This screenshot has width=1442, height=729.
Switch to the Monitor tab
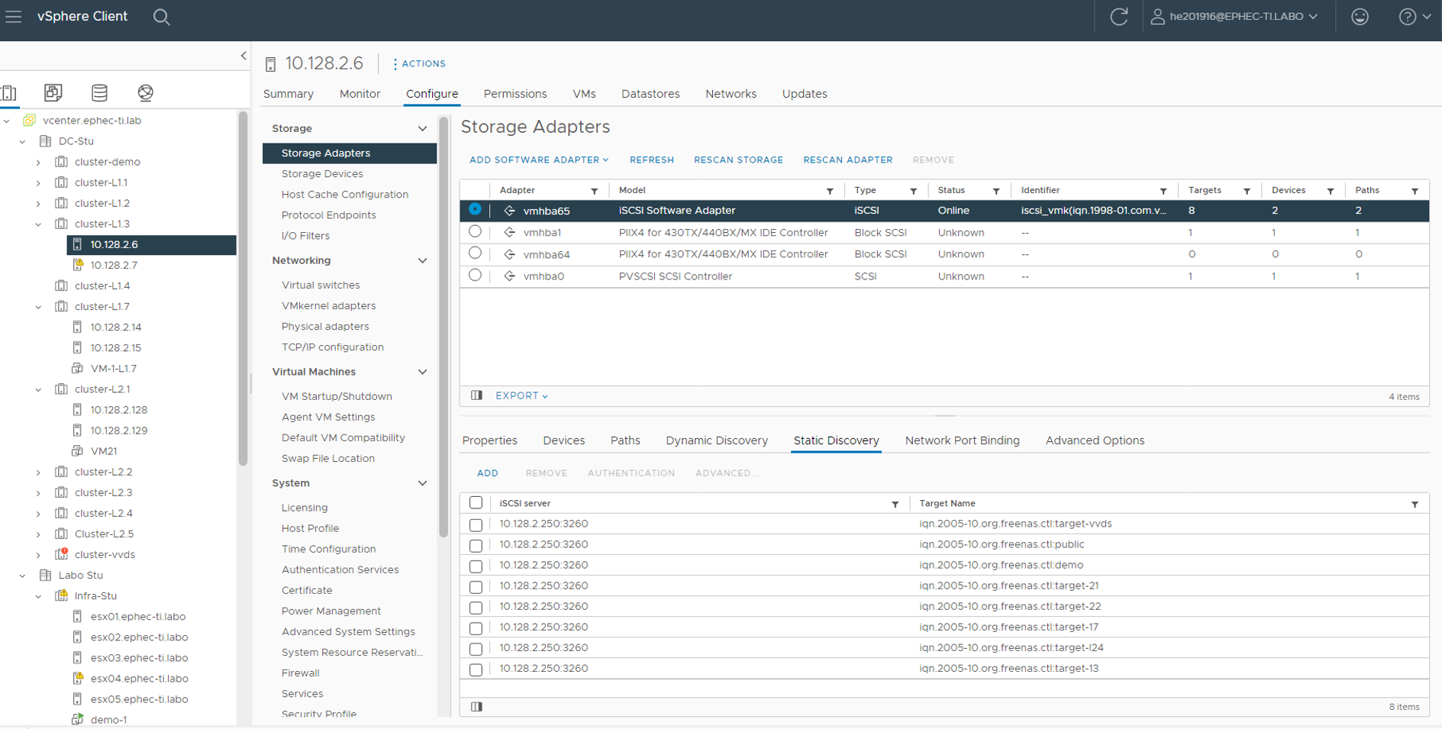tap(360, 94)
